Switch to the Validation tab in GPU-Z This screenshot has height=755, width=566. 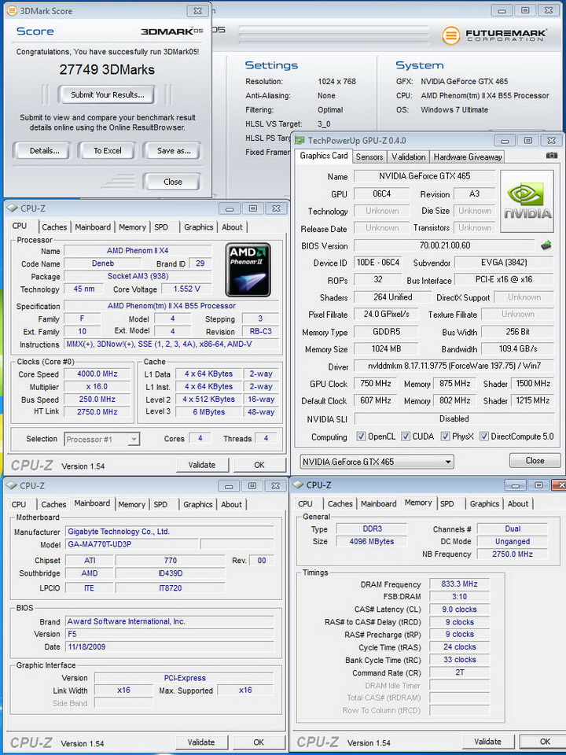point(409,157)
